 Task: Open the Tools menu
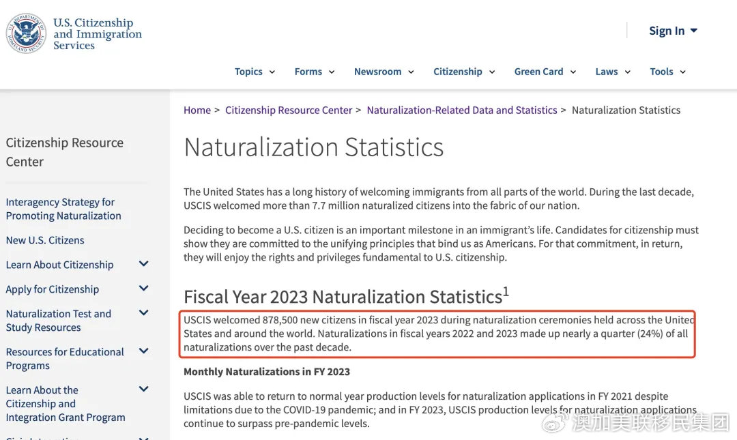pos(668,72)
